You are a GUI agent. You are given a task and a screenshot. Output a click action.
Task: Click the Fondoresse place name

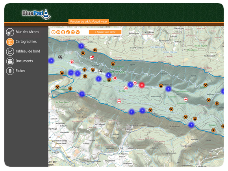(187, 146)
